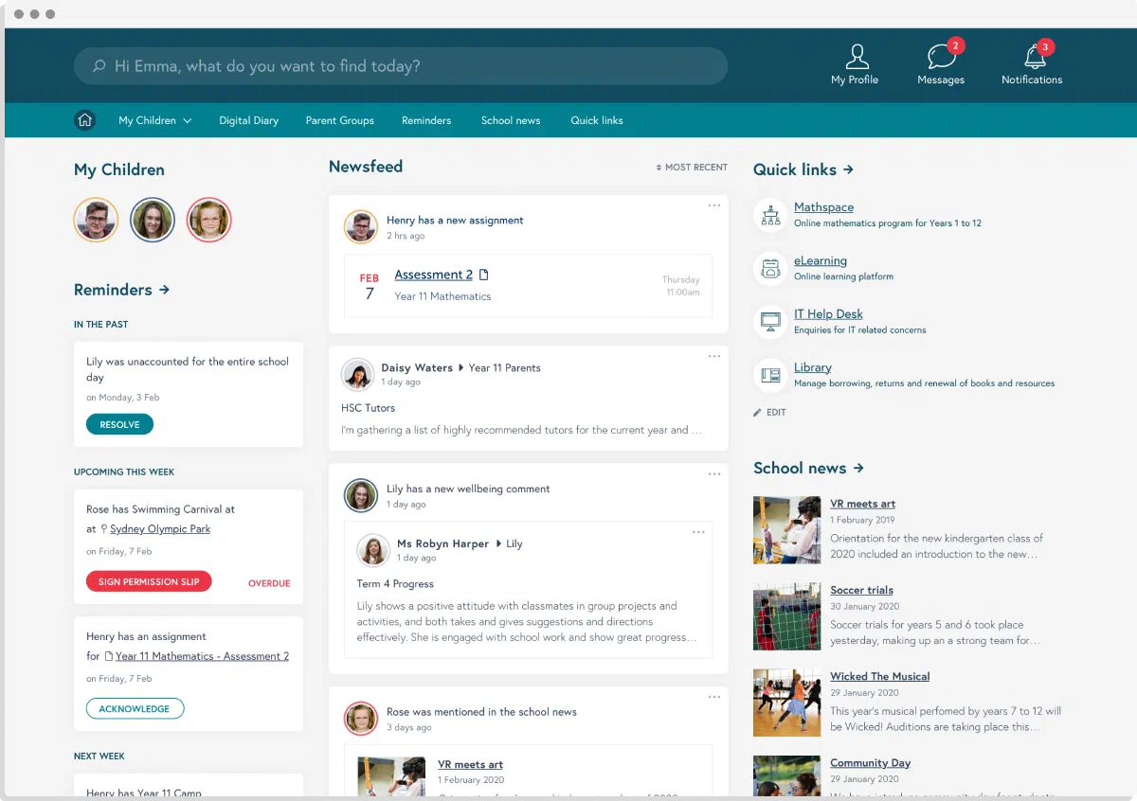Open options dots on Rose school news post

tap(713, 697)
